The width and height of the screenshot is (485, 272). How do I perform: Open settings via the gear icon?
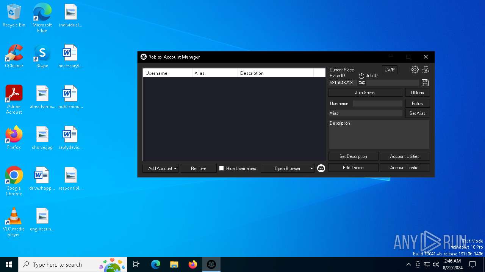[x=415, y=70]
